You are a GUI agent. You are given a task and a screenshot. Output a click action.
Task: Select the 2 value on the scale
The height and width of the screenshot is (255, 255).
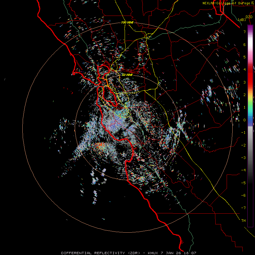coord(245,95)
